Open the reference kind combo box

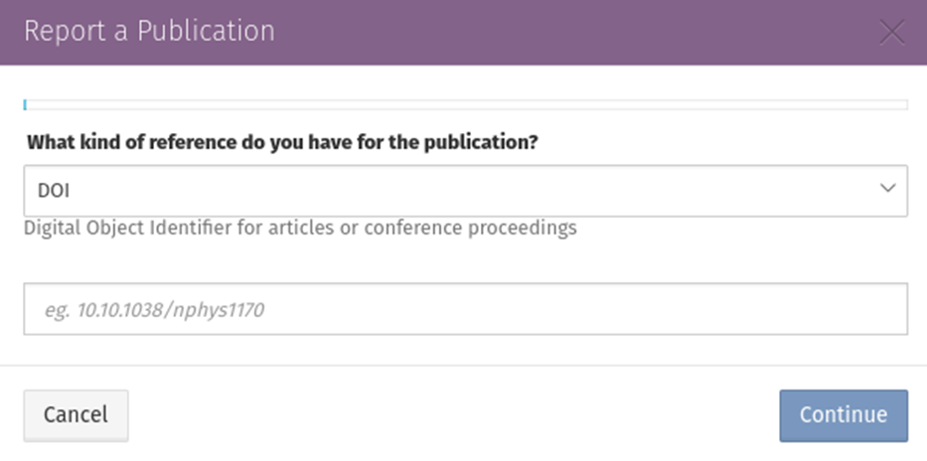[465, 191]
